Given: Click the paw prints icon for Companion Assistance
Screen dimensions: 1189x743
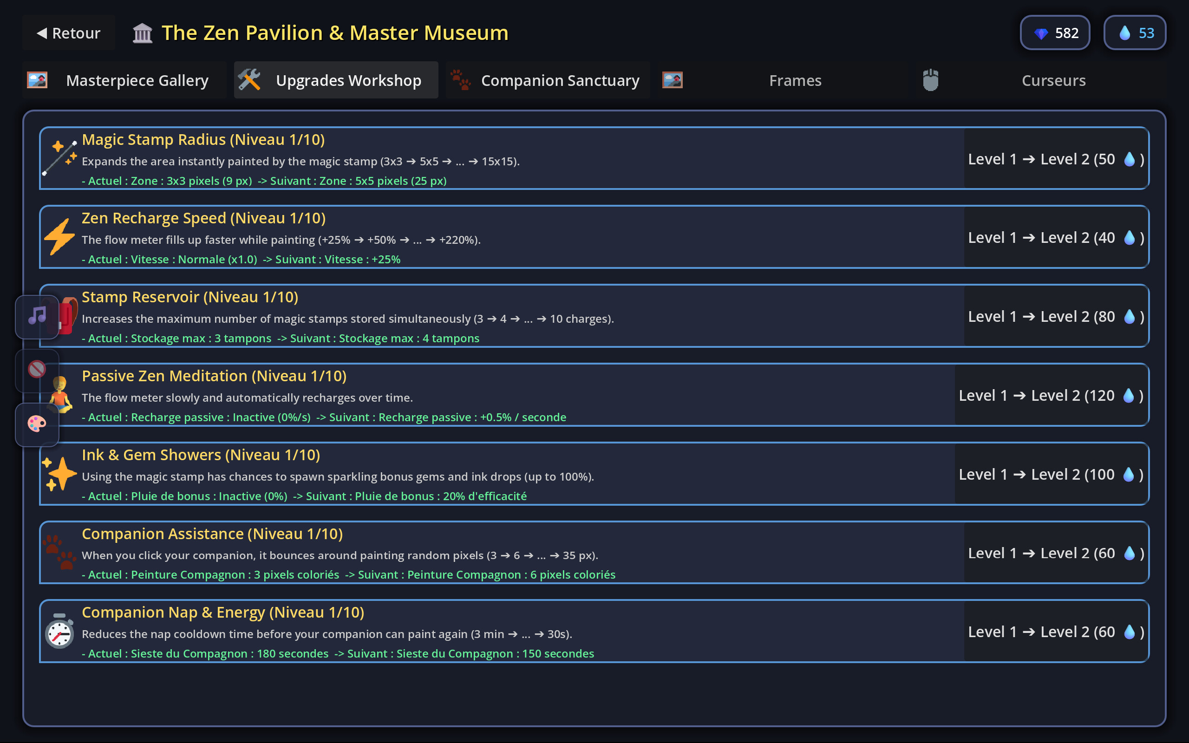Looking at the screenshot, I should point(59,552).
